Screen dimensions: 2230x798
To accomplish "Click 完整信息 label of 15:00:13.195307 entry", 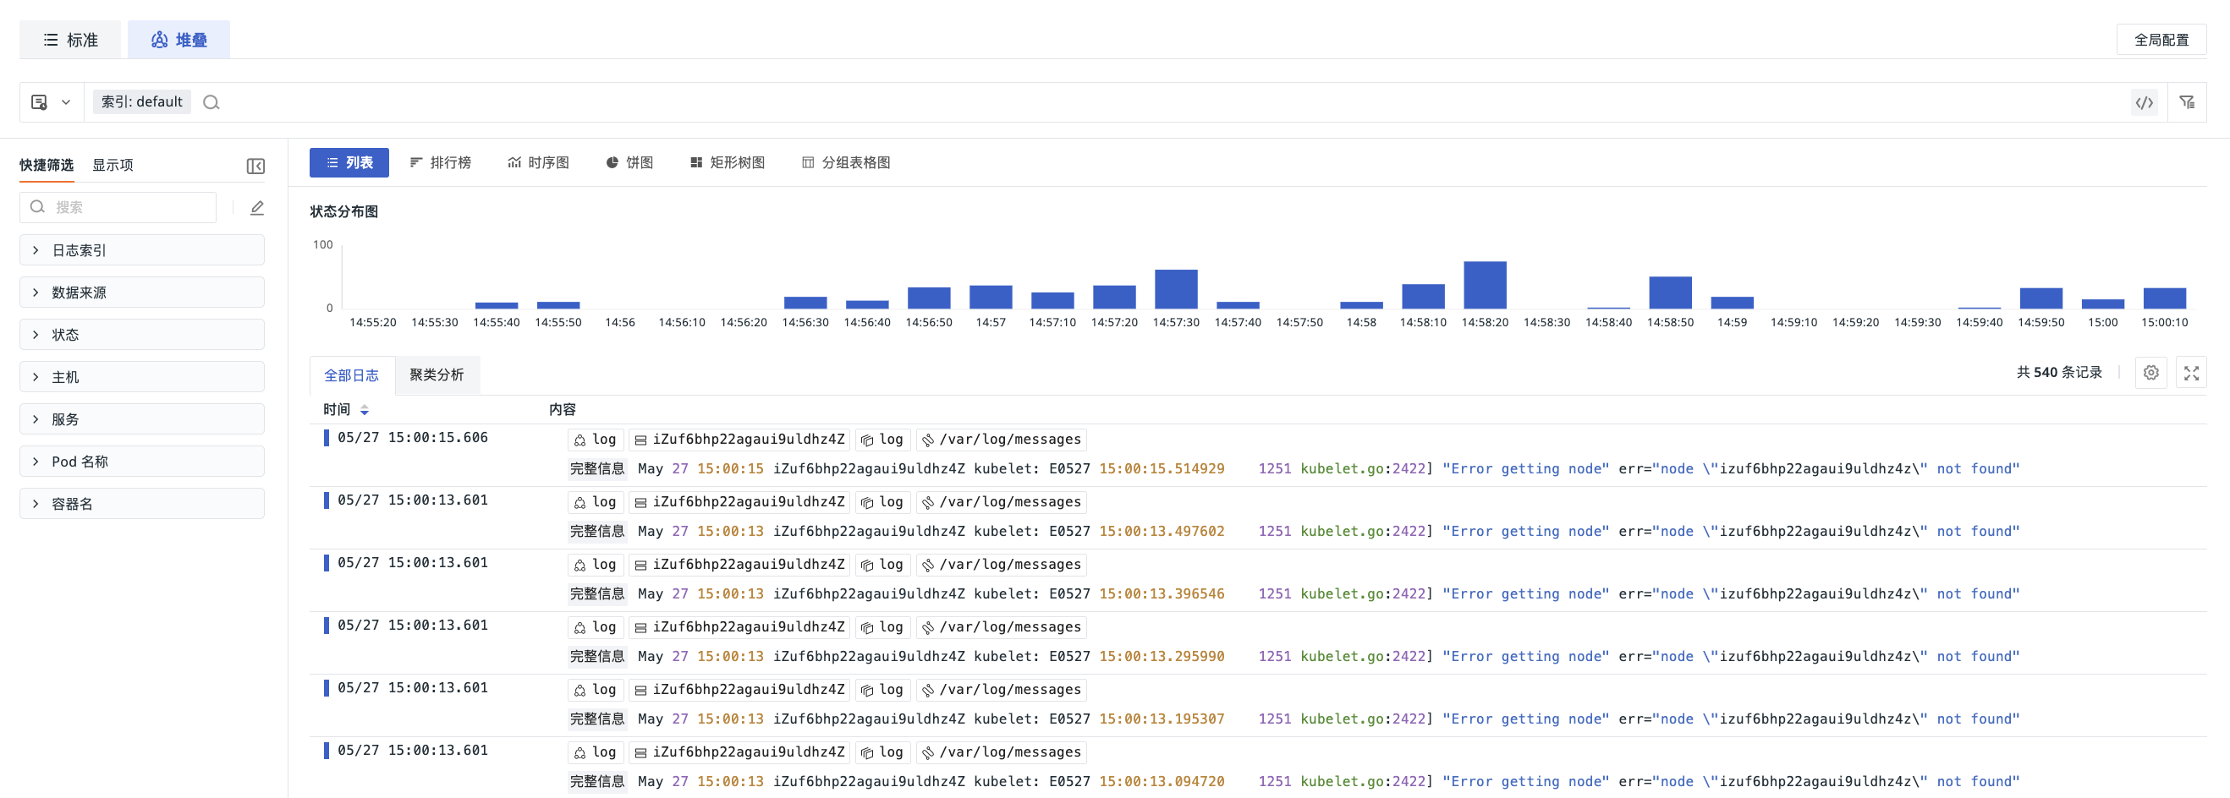I will (596, 719).
